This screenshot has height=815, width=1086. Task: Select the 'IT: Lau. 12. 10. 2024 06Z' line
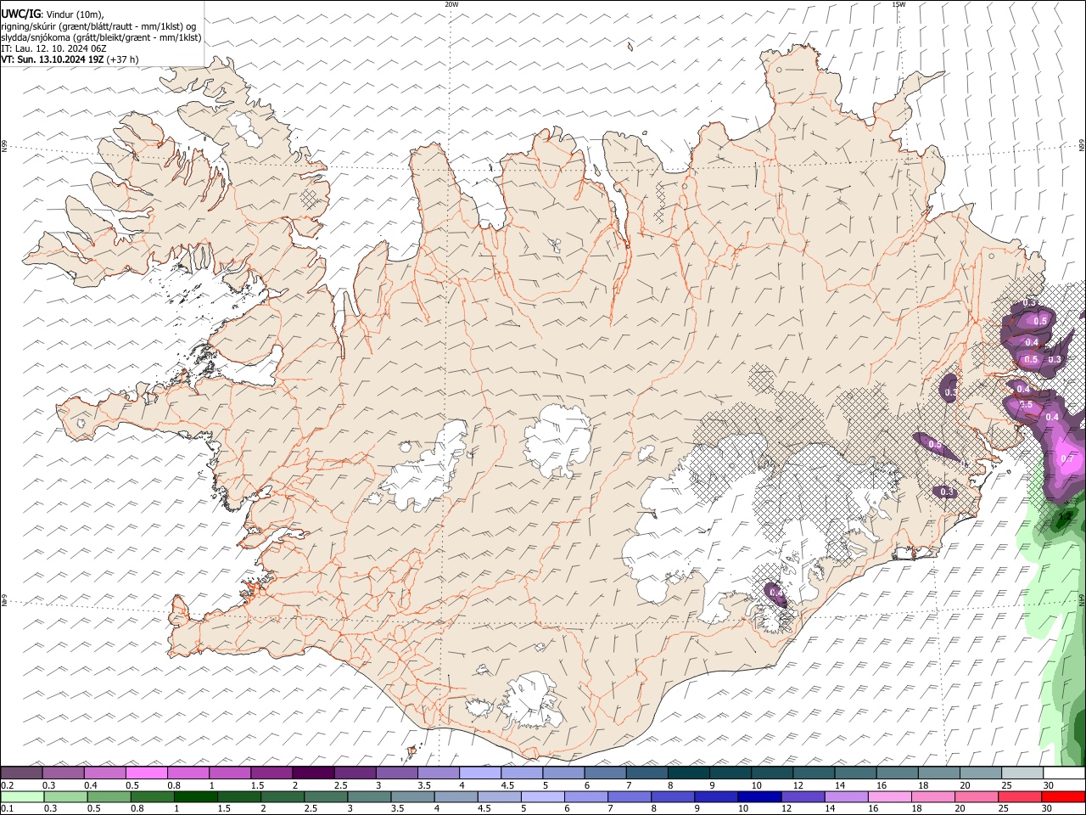pyautogui.click(x=54, y=48)
